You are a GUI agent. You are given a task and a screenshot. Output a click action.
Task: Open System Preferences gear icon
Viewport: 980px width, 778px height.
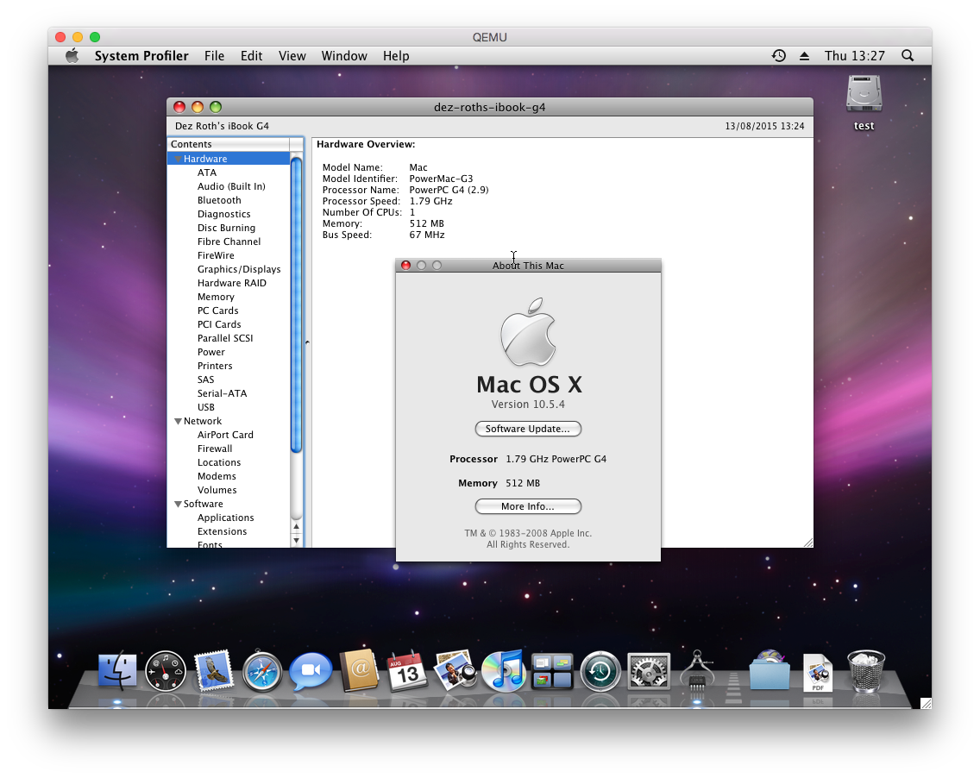(649, 670)
